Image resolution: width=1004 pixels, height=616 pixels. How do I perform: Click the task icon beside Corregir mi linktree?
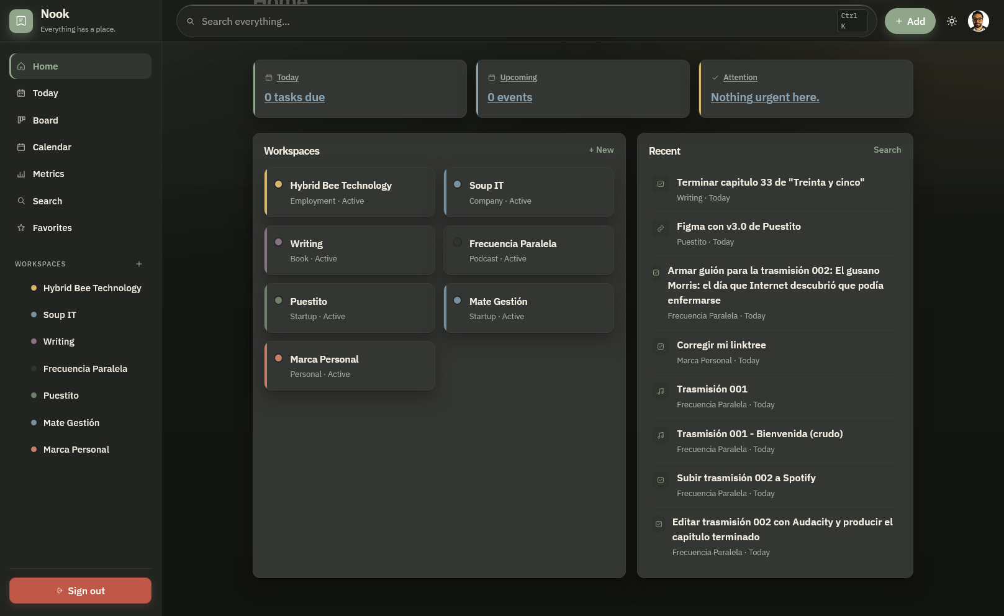pos(661,346)
